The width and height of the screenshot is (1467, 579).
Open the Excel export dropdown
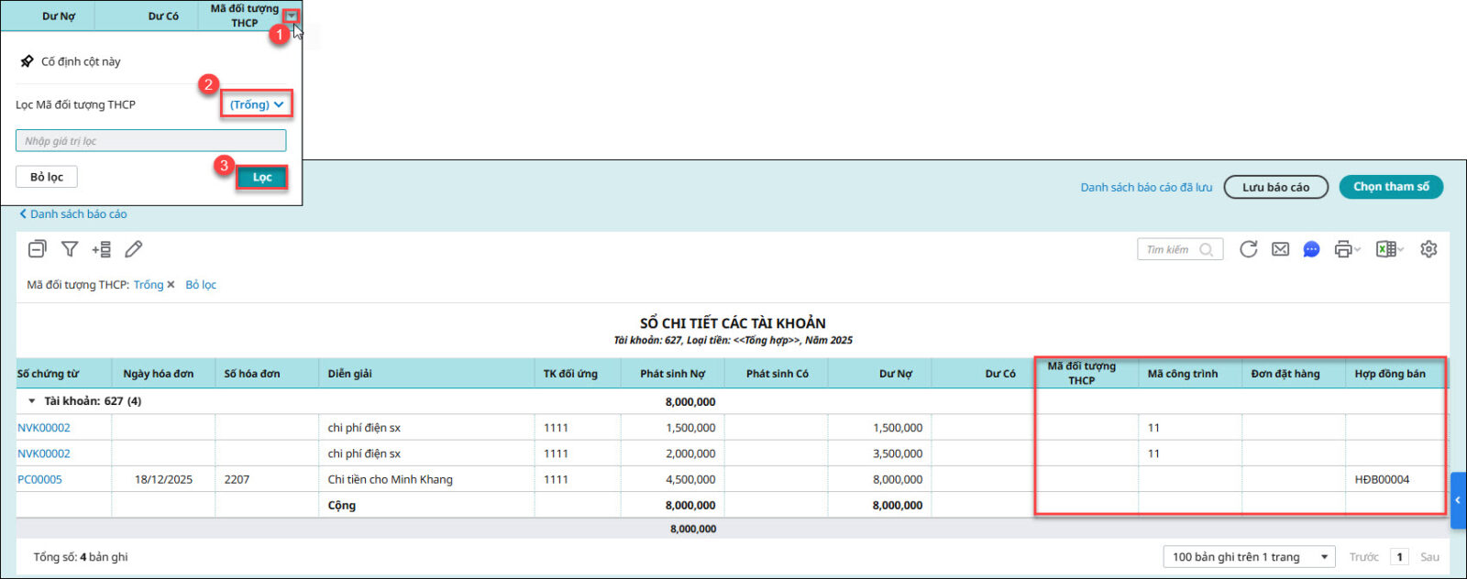(x=1389, y=249)
